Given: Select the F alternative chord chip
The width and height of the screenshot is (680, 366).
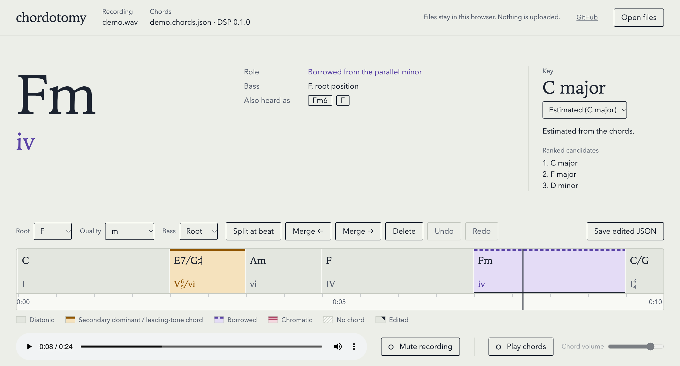Looking at the screenshot, I should click(343, 100).
